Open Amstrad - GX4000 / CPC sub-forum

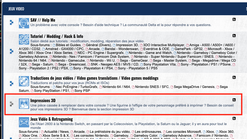[64, 49]
